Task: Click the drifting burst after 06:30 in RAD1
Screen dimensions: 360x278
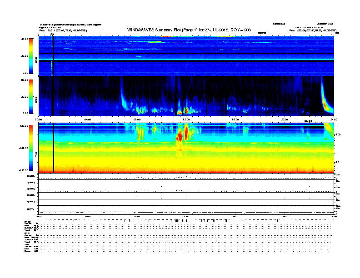Action: point(124,96)
